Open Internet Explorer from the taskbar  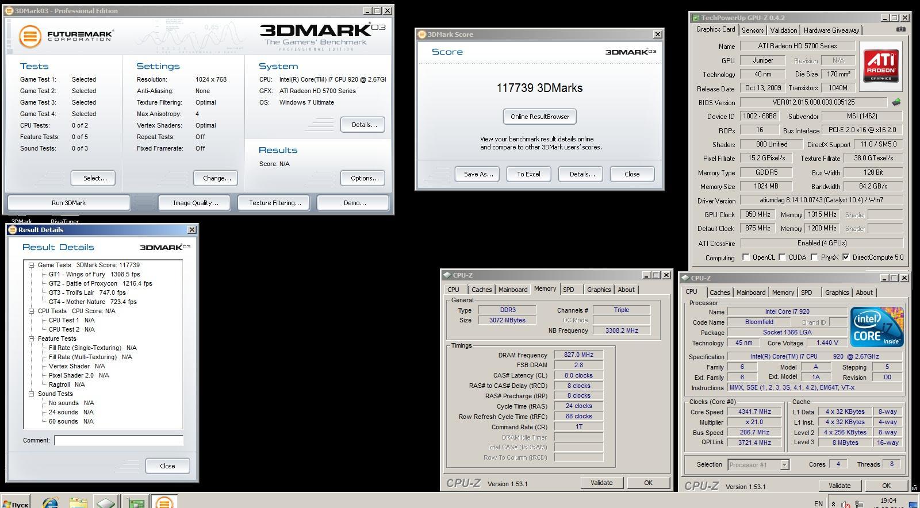50,502
